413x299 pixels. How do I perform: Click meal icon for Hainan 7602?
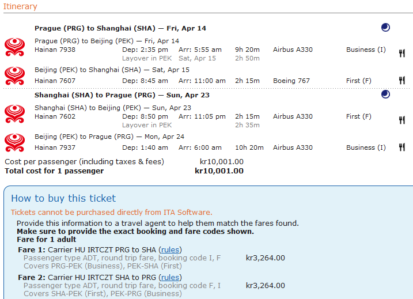(x=402, y=120)
